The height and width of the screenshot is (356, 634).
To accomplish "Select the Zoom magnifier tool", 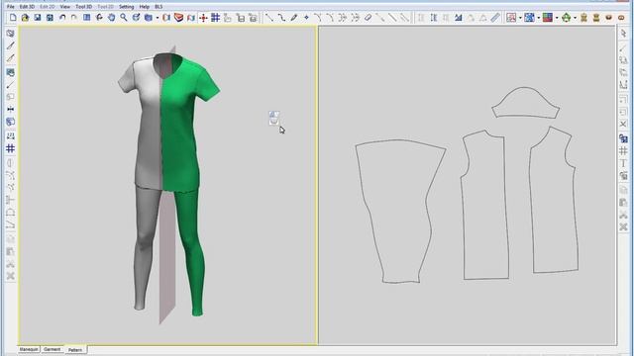I will 124,18.
